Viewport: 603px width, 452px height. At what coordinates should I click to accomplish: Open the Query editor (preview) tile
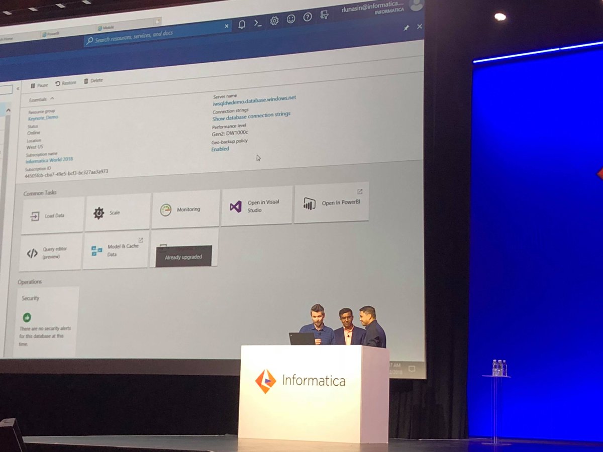coord(51,253)
